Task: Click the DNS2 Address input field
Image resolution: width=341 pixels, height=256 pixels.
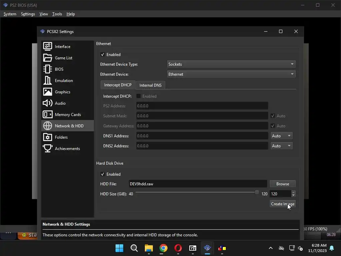Action: (202, 146)
